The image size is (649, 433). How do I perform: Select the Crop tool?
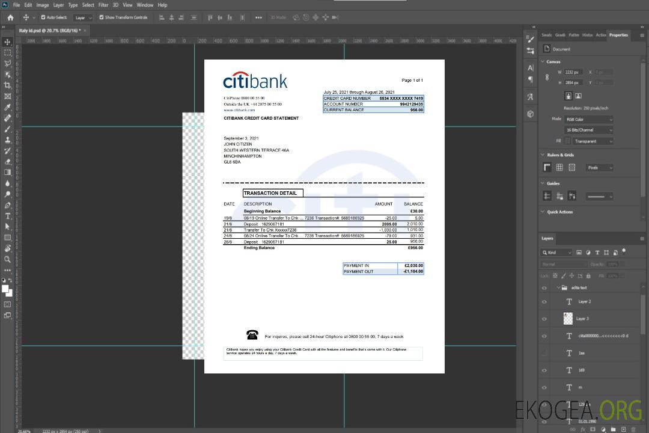click(x=7, y=85)
